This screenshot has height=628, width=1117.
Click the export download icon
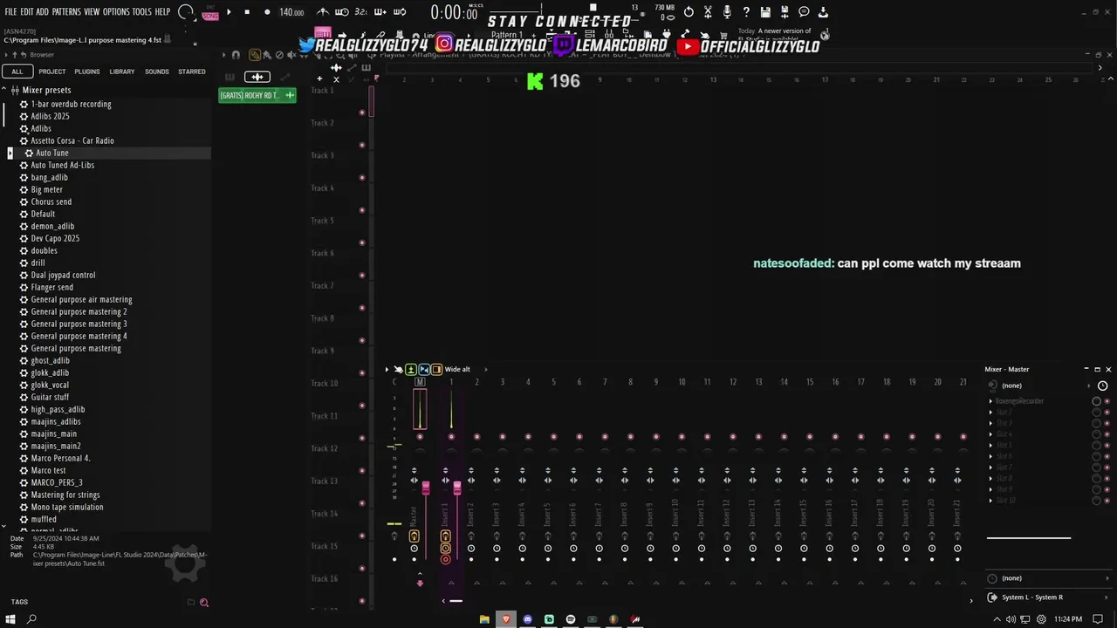(x=823, y=12)
